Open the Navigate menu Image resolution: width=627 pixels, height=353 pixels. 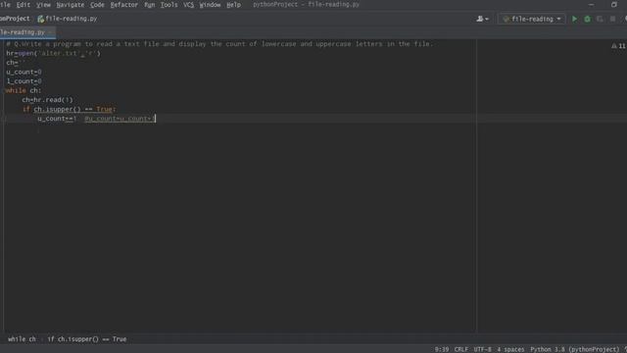coord(71,5)
